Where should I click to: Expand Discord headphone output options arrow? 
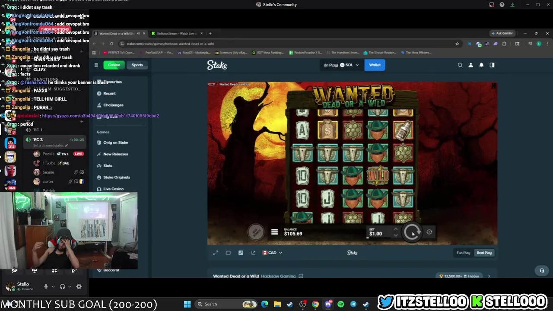69,286
